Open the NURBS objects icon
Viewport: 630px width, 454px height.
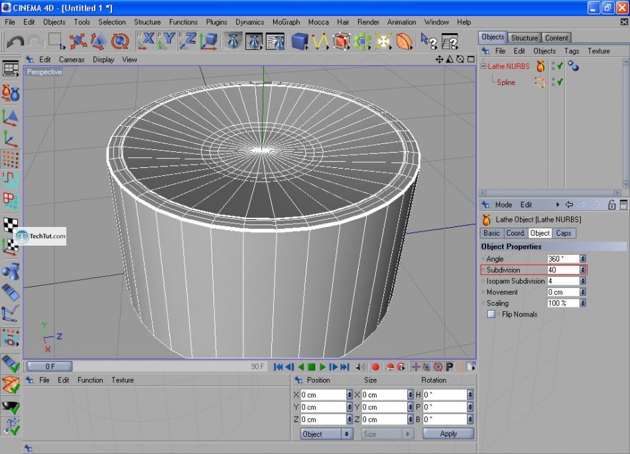341,41
